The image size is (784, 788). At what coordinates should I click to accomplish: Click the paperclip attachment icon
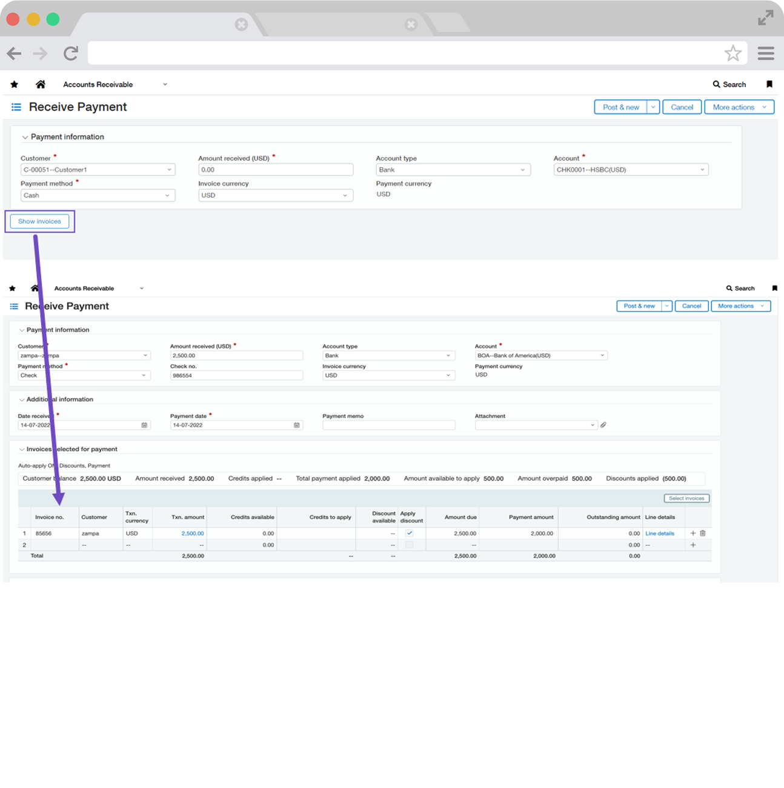(x=603, y=425)
